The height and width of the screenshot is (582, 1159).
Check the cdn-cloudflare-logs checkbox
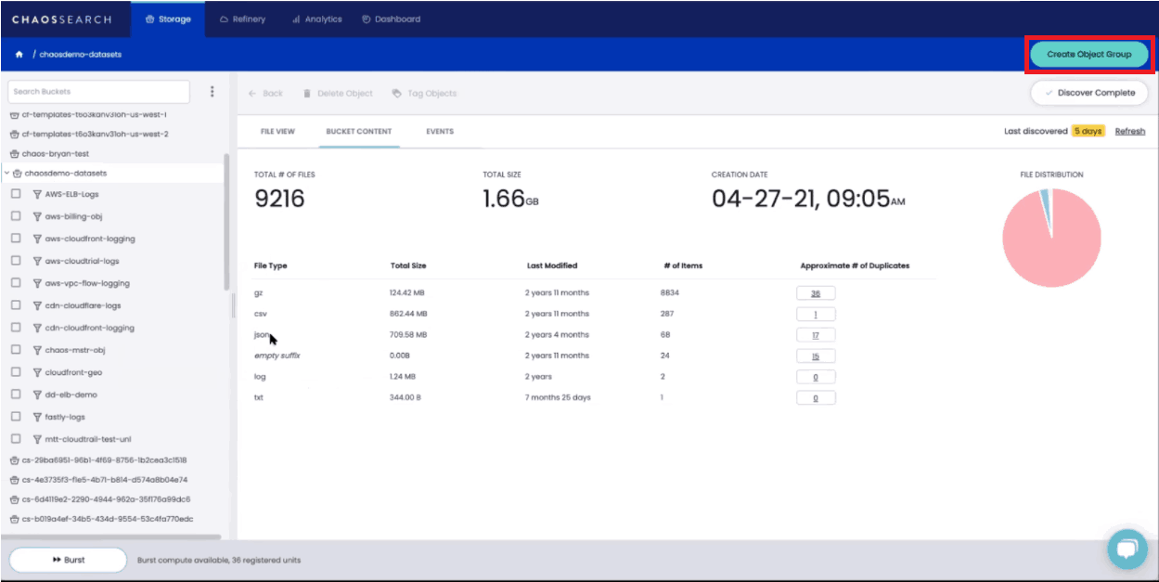click(15, 305)
